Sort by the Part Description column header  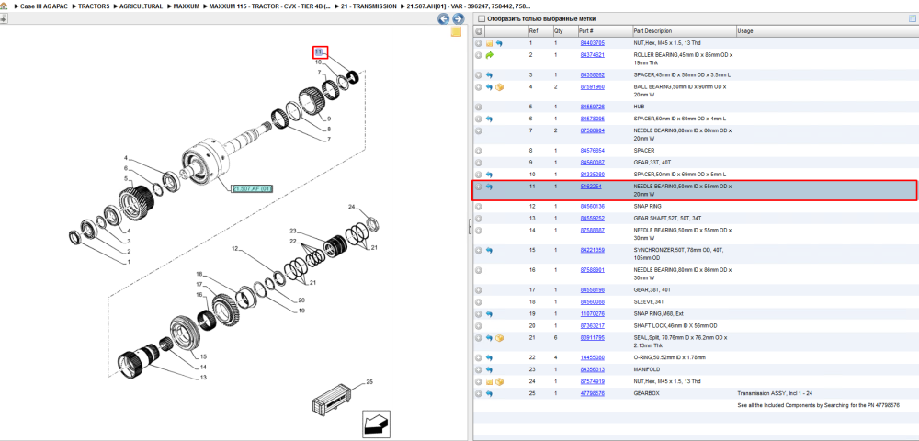(653, 31)
